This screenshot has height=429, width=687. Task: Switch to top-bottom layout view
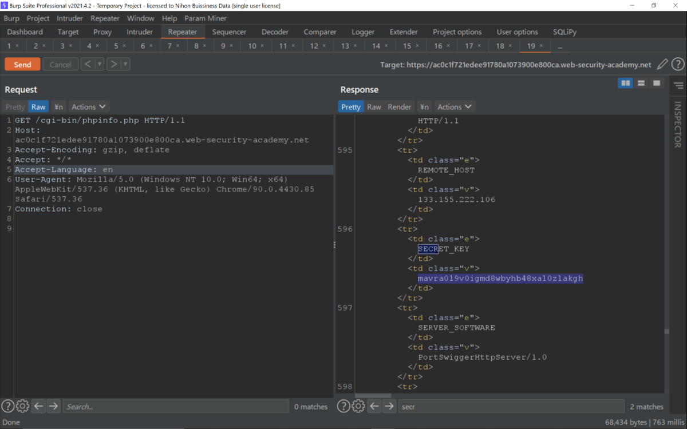click(x=641, y=83)
